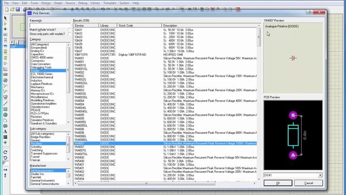Click the diode symbol in schematic preview

point(293,58)
